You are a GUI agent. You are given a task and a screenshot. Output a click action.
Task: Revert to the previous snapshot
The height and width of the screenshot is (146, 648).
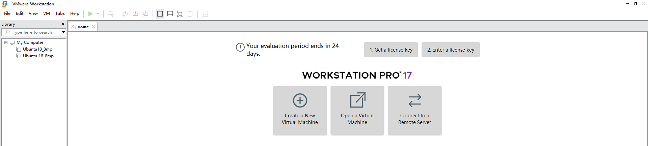pos(135,14)
